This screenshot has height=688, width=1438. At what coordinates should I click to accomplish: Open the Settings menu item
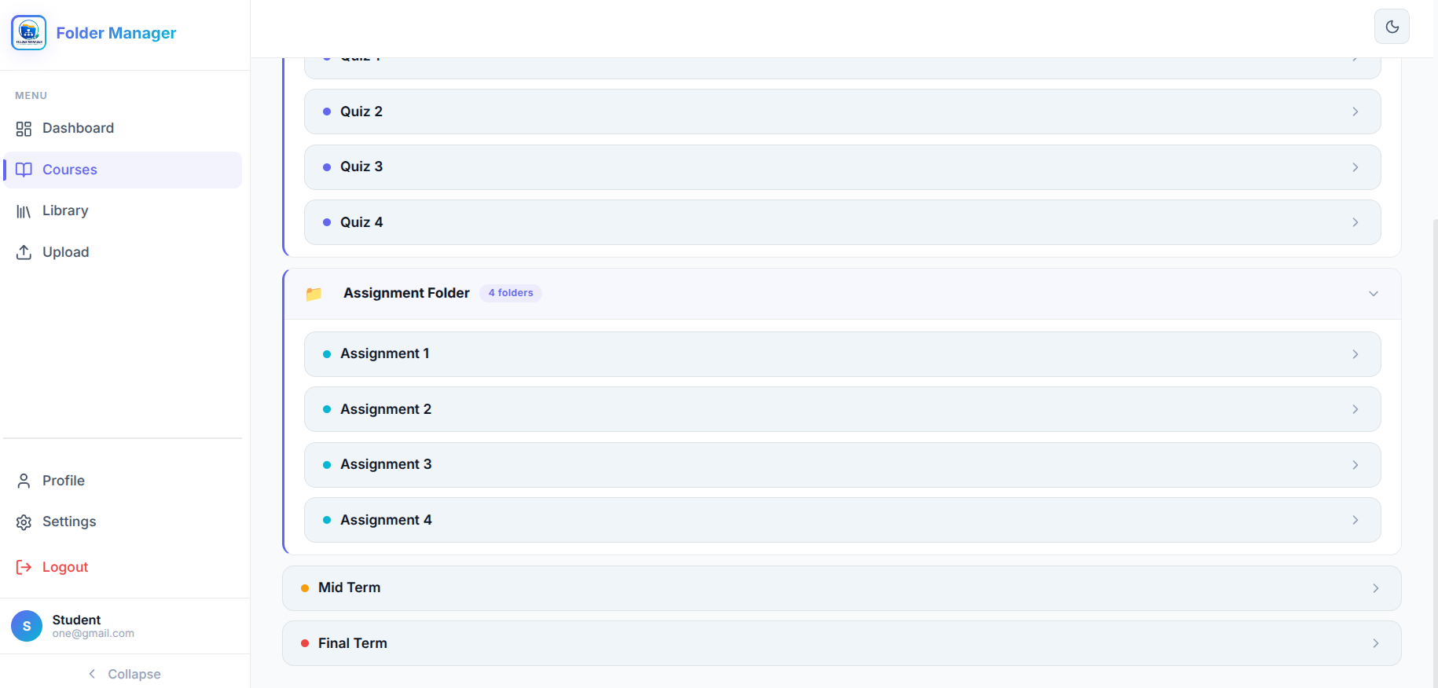tap(123, 521)
